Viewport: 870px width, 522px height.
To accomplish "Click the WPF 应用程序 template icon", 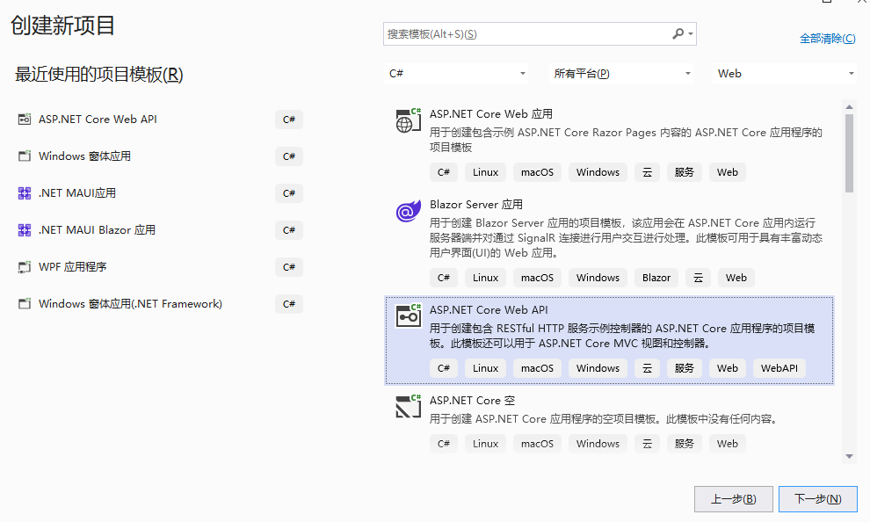I will coord(25,267).
